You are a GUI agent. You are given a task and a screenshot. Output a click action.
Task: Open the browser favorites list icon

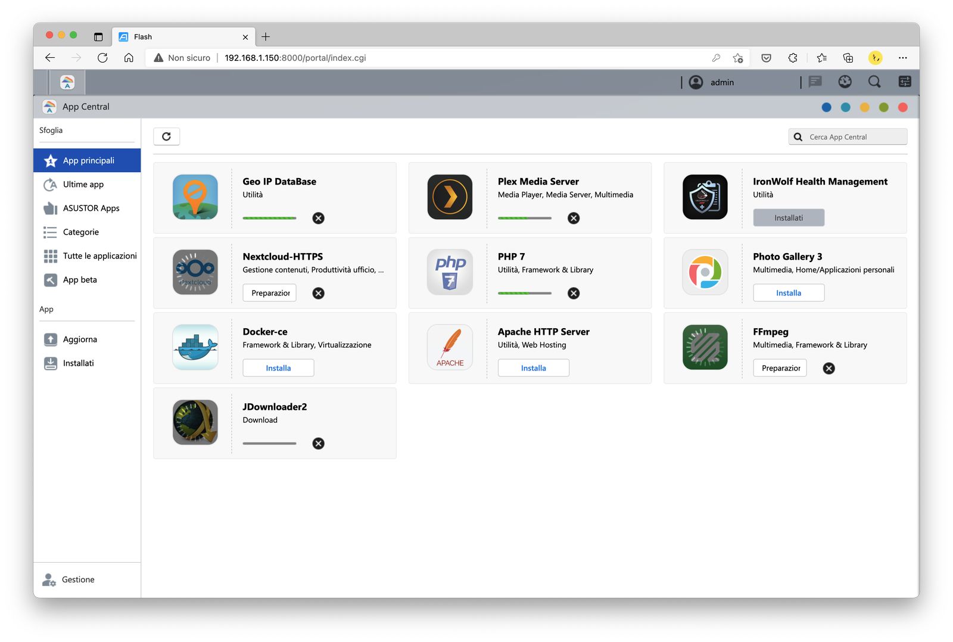pos(822,58)
